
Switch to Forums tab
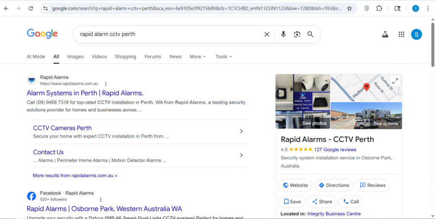tap(153, 56)
